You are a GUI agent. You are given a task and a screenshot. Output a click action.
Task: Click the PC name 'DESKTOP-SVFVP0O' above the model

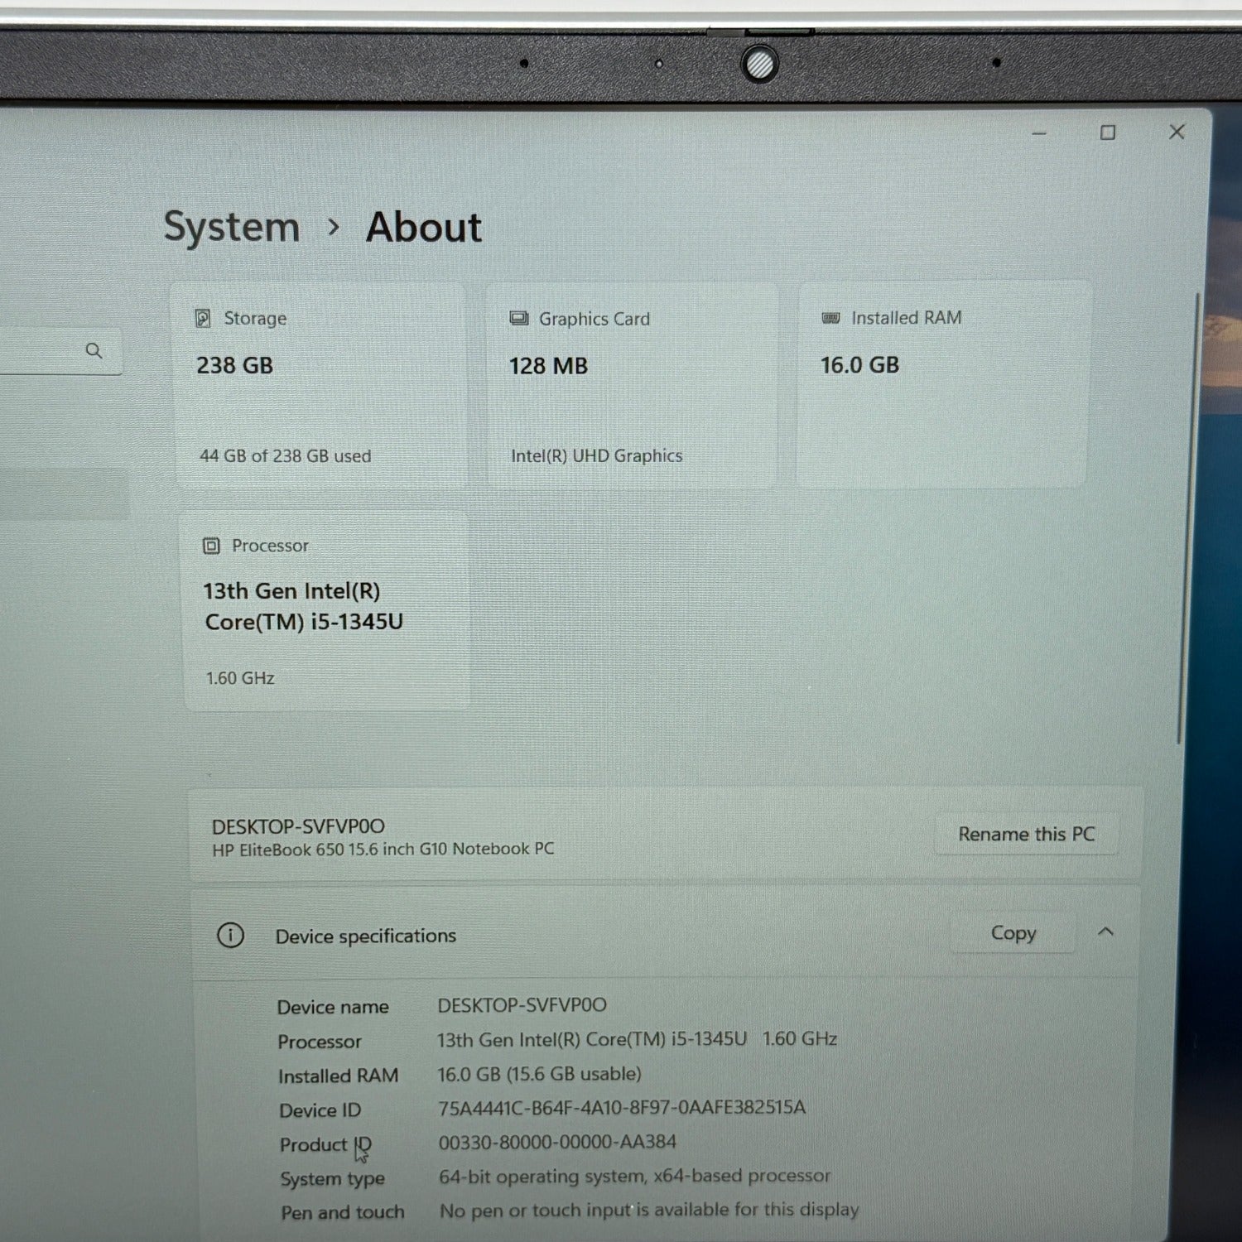[x=298, y=826]
